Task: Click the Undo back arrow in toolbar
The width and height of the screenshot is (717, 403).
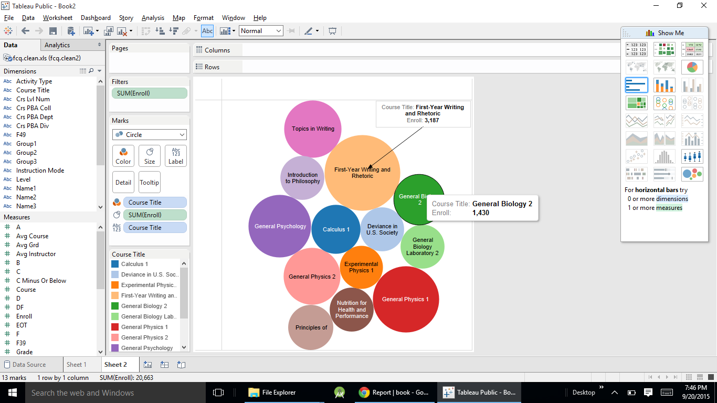Action: (25, 31)
